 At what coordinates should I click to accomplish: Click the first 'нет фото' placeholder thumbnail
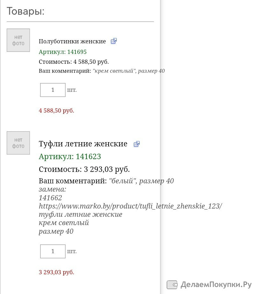[18, 40]
